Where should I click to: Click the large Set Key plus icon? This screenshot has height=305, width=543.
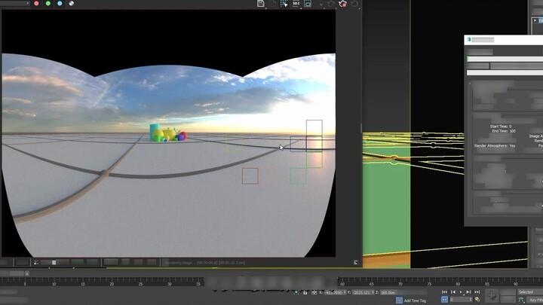pos(492,295)
